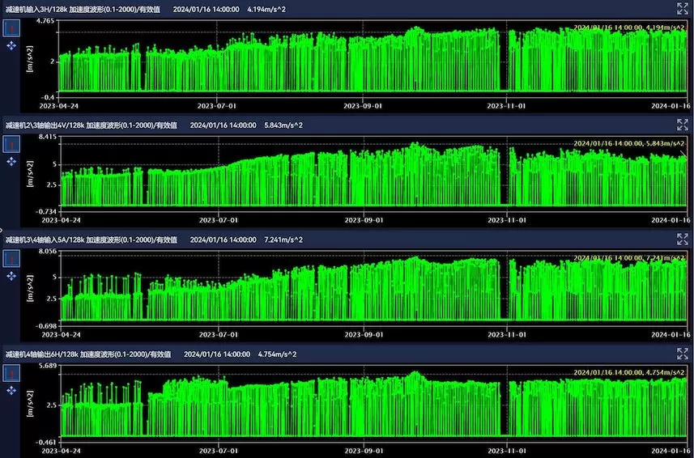Viewport: 694px width, 458px height.
Task: Toggle cursor marker button on 减速机输入3H chart
Action: pos(11,28)
